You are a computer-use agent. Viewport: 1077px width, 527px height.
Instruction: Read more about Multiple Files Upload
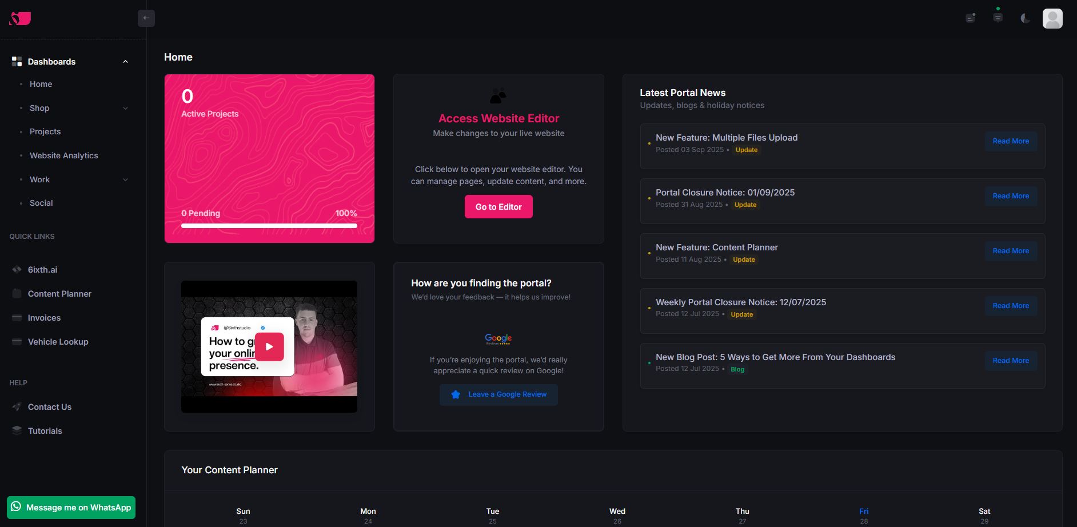pyautogui.click(x=1010, y=141)
